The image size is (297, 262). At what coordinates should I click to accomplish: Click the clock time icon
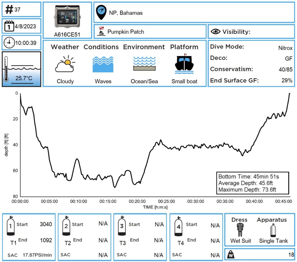(x=9, y=43)
